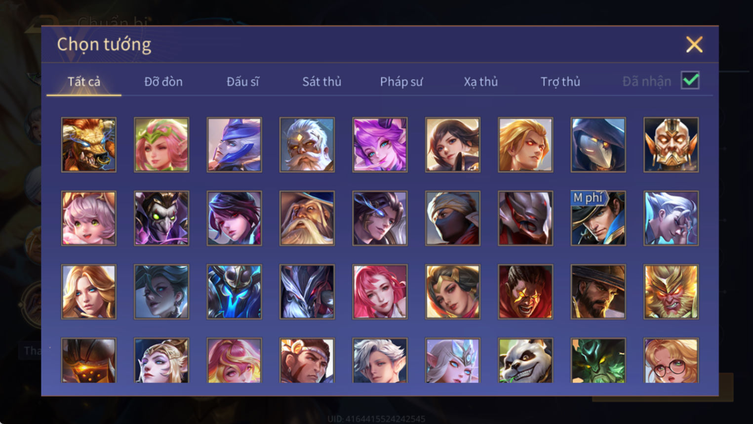Pick the hero tagged 'M phí'
Image resolution: width=753 pixels, height=424 pixels.
click(598, 218)
